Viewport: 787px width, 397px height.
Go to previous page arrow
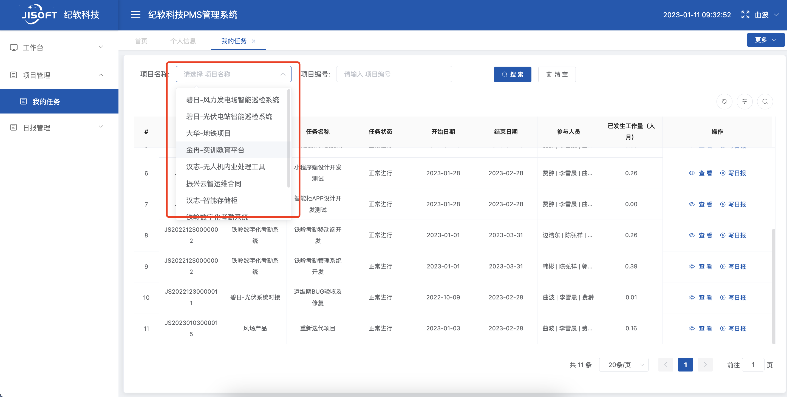(x=666, y=365)
